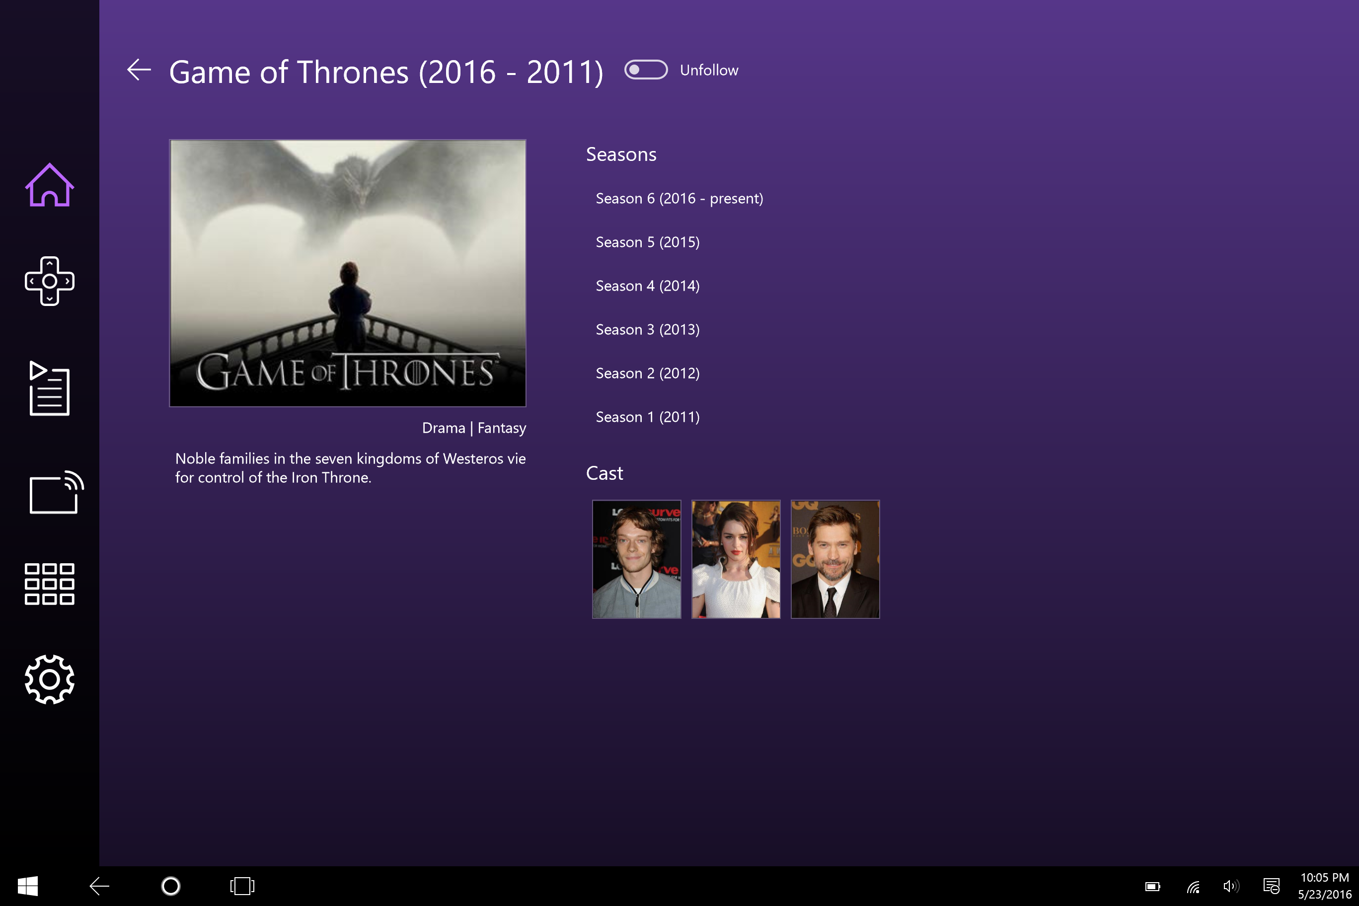Click the 'Noble families in the seven kingdoms' description
This screenshot has height=906, width=1359.
tap(350, 468)
